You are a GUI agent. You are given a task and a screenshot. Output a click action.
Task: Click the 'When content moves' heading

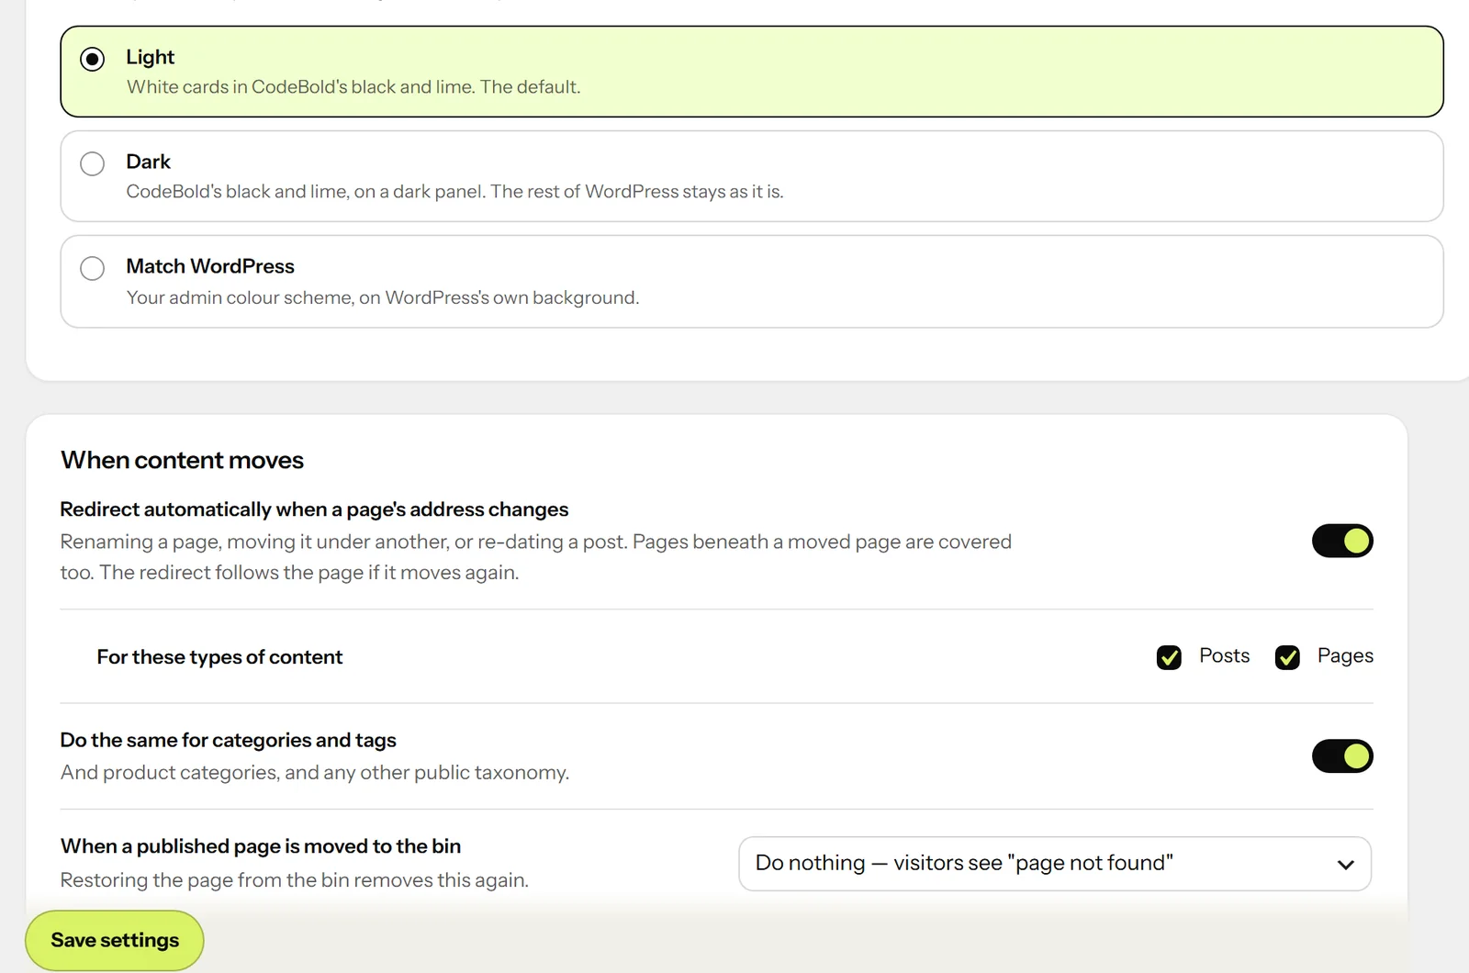point(182,460)
